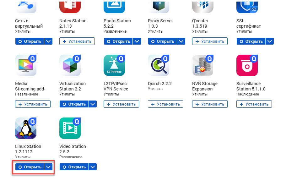Viewport: 286px width, 180px height.
Task: Install Surveillance Station 5.1.1.0
Action: click(x=254, y=104)
